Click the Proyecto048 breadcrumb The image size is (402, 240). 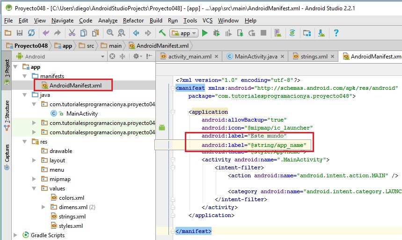point(27,46)
